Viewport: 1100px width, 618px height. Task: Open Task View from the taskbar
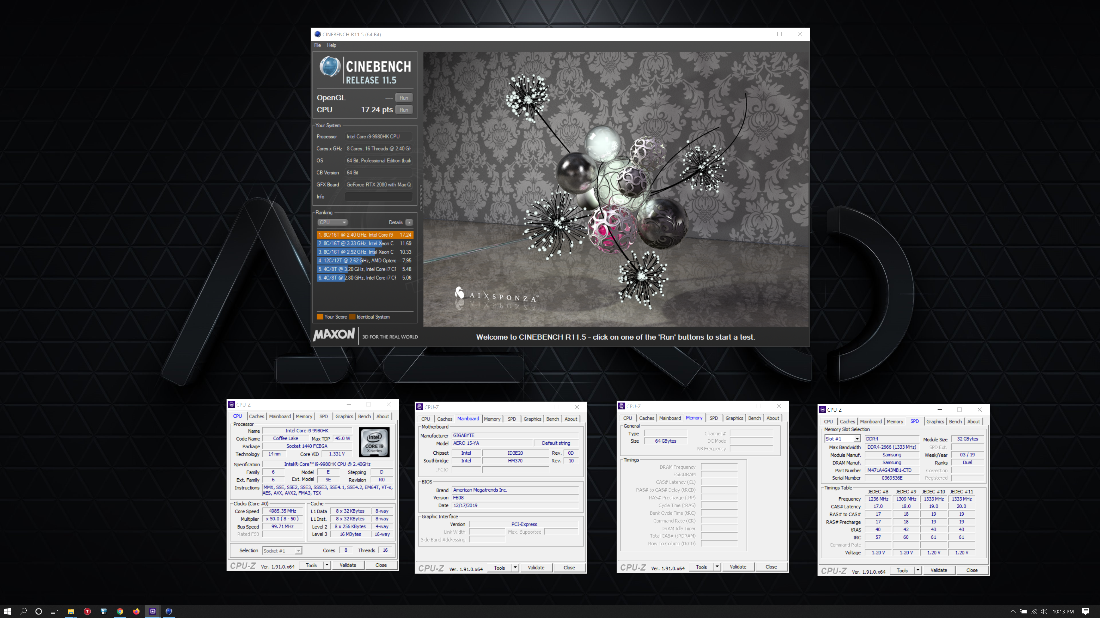coord(54,611)
